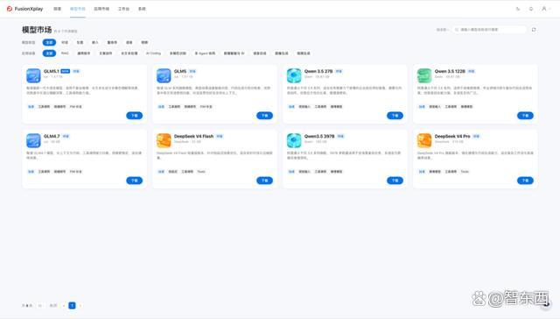Toggle the dark mode moon icon
The width and height of the screenshot is (560, 319).
click(518, 9)
